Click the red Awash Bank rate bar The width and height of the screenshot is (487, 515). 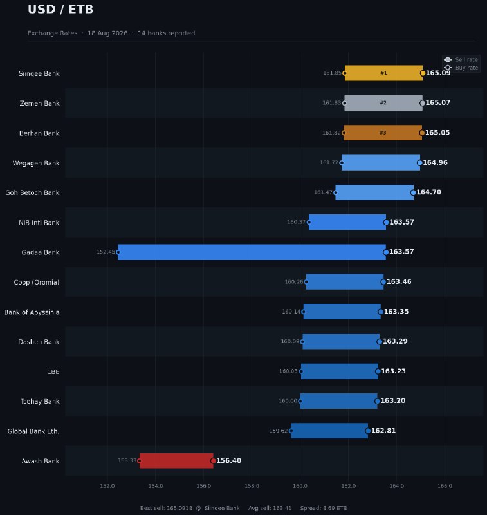[x=176, y=461]
